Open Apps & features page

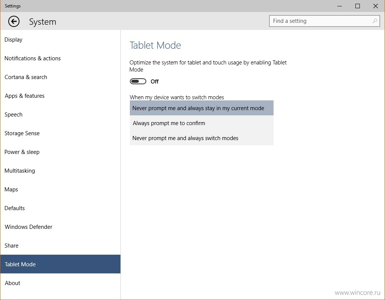[x=60, y=96]
